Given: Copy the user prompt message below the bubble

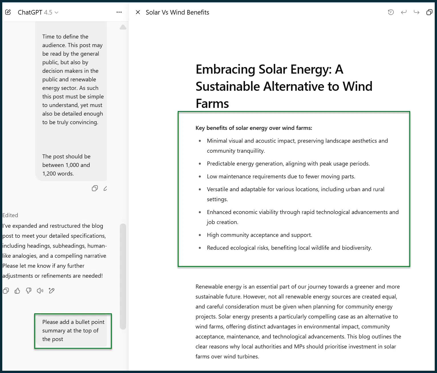Looking at the screenshot, I should tap(95, 188).
